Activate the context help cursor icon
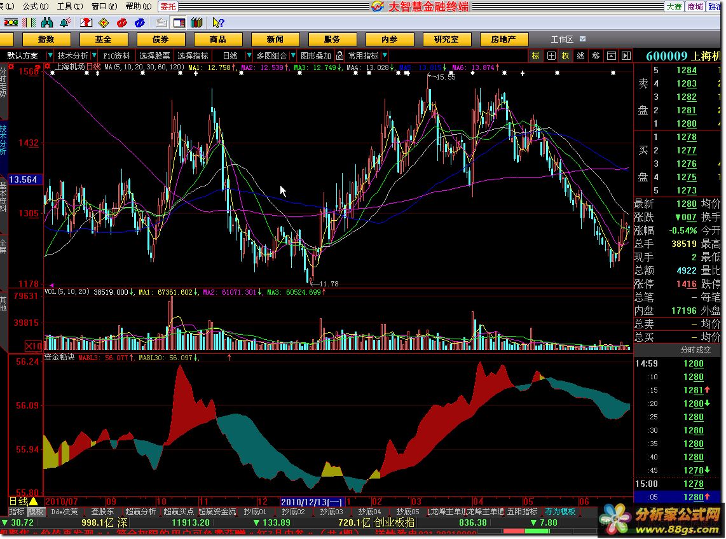The image size is (726, 539). pyautogui.click(x=218, y=23)
